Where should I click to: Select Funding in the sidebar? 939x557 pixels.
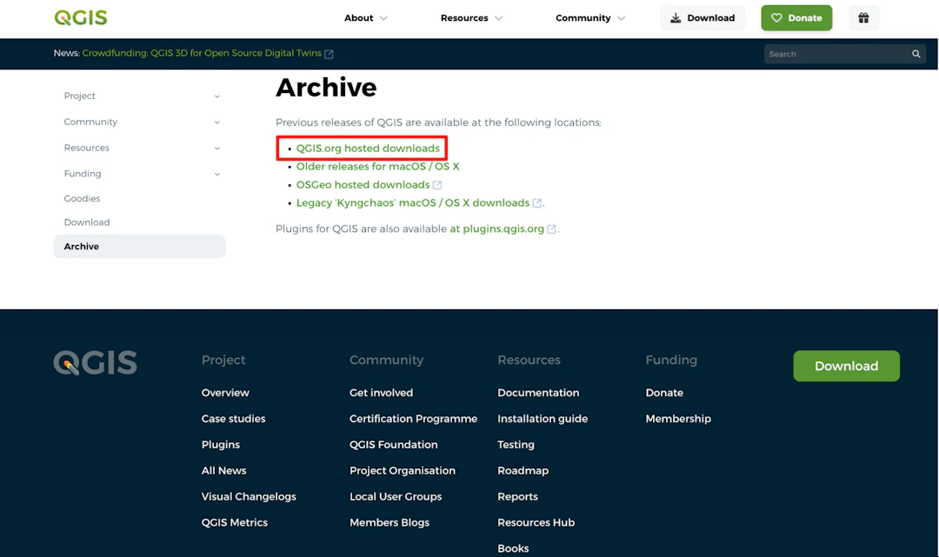click(x=83, y=174)
